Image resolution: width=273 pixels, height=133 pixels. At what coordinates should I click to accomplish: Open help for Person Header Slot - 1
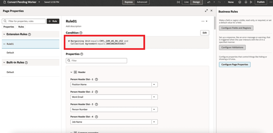point(97,79)
